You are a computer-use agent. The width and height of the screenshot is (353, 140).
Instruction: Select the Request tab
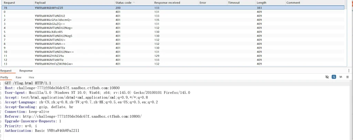tap(6, 71)
